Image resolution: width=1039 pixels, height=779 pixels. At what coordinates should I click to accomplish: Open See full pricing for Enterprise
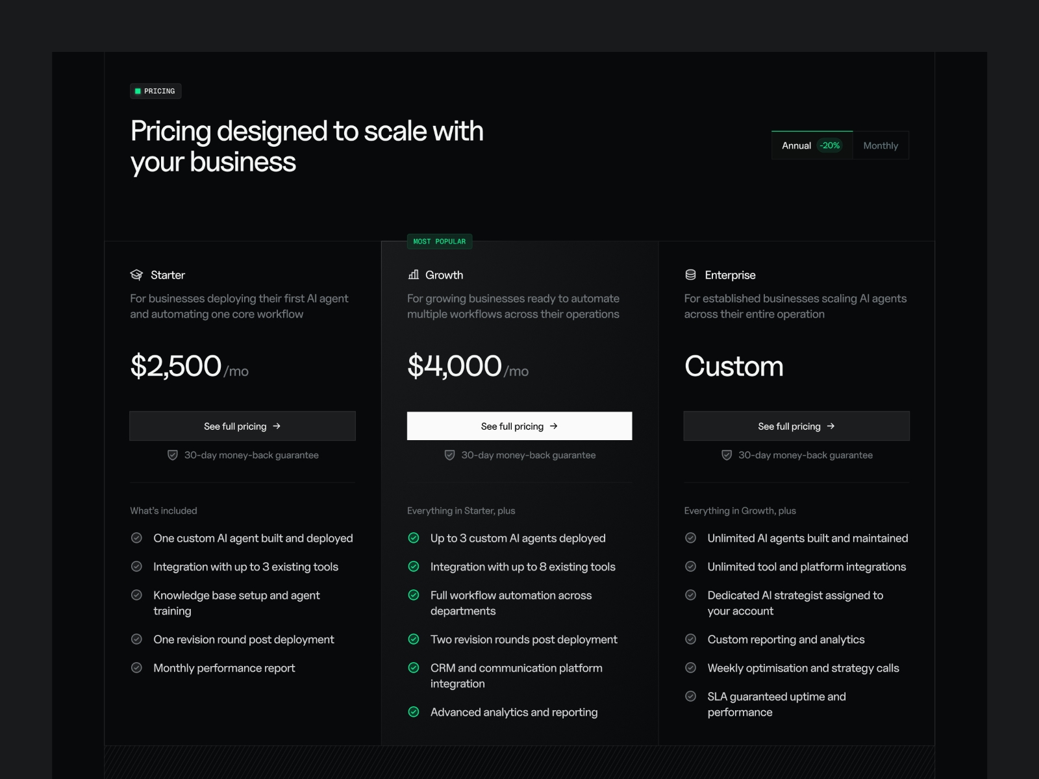pos(796,426)
